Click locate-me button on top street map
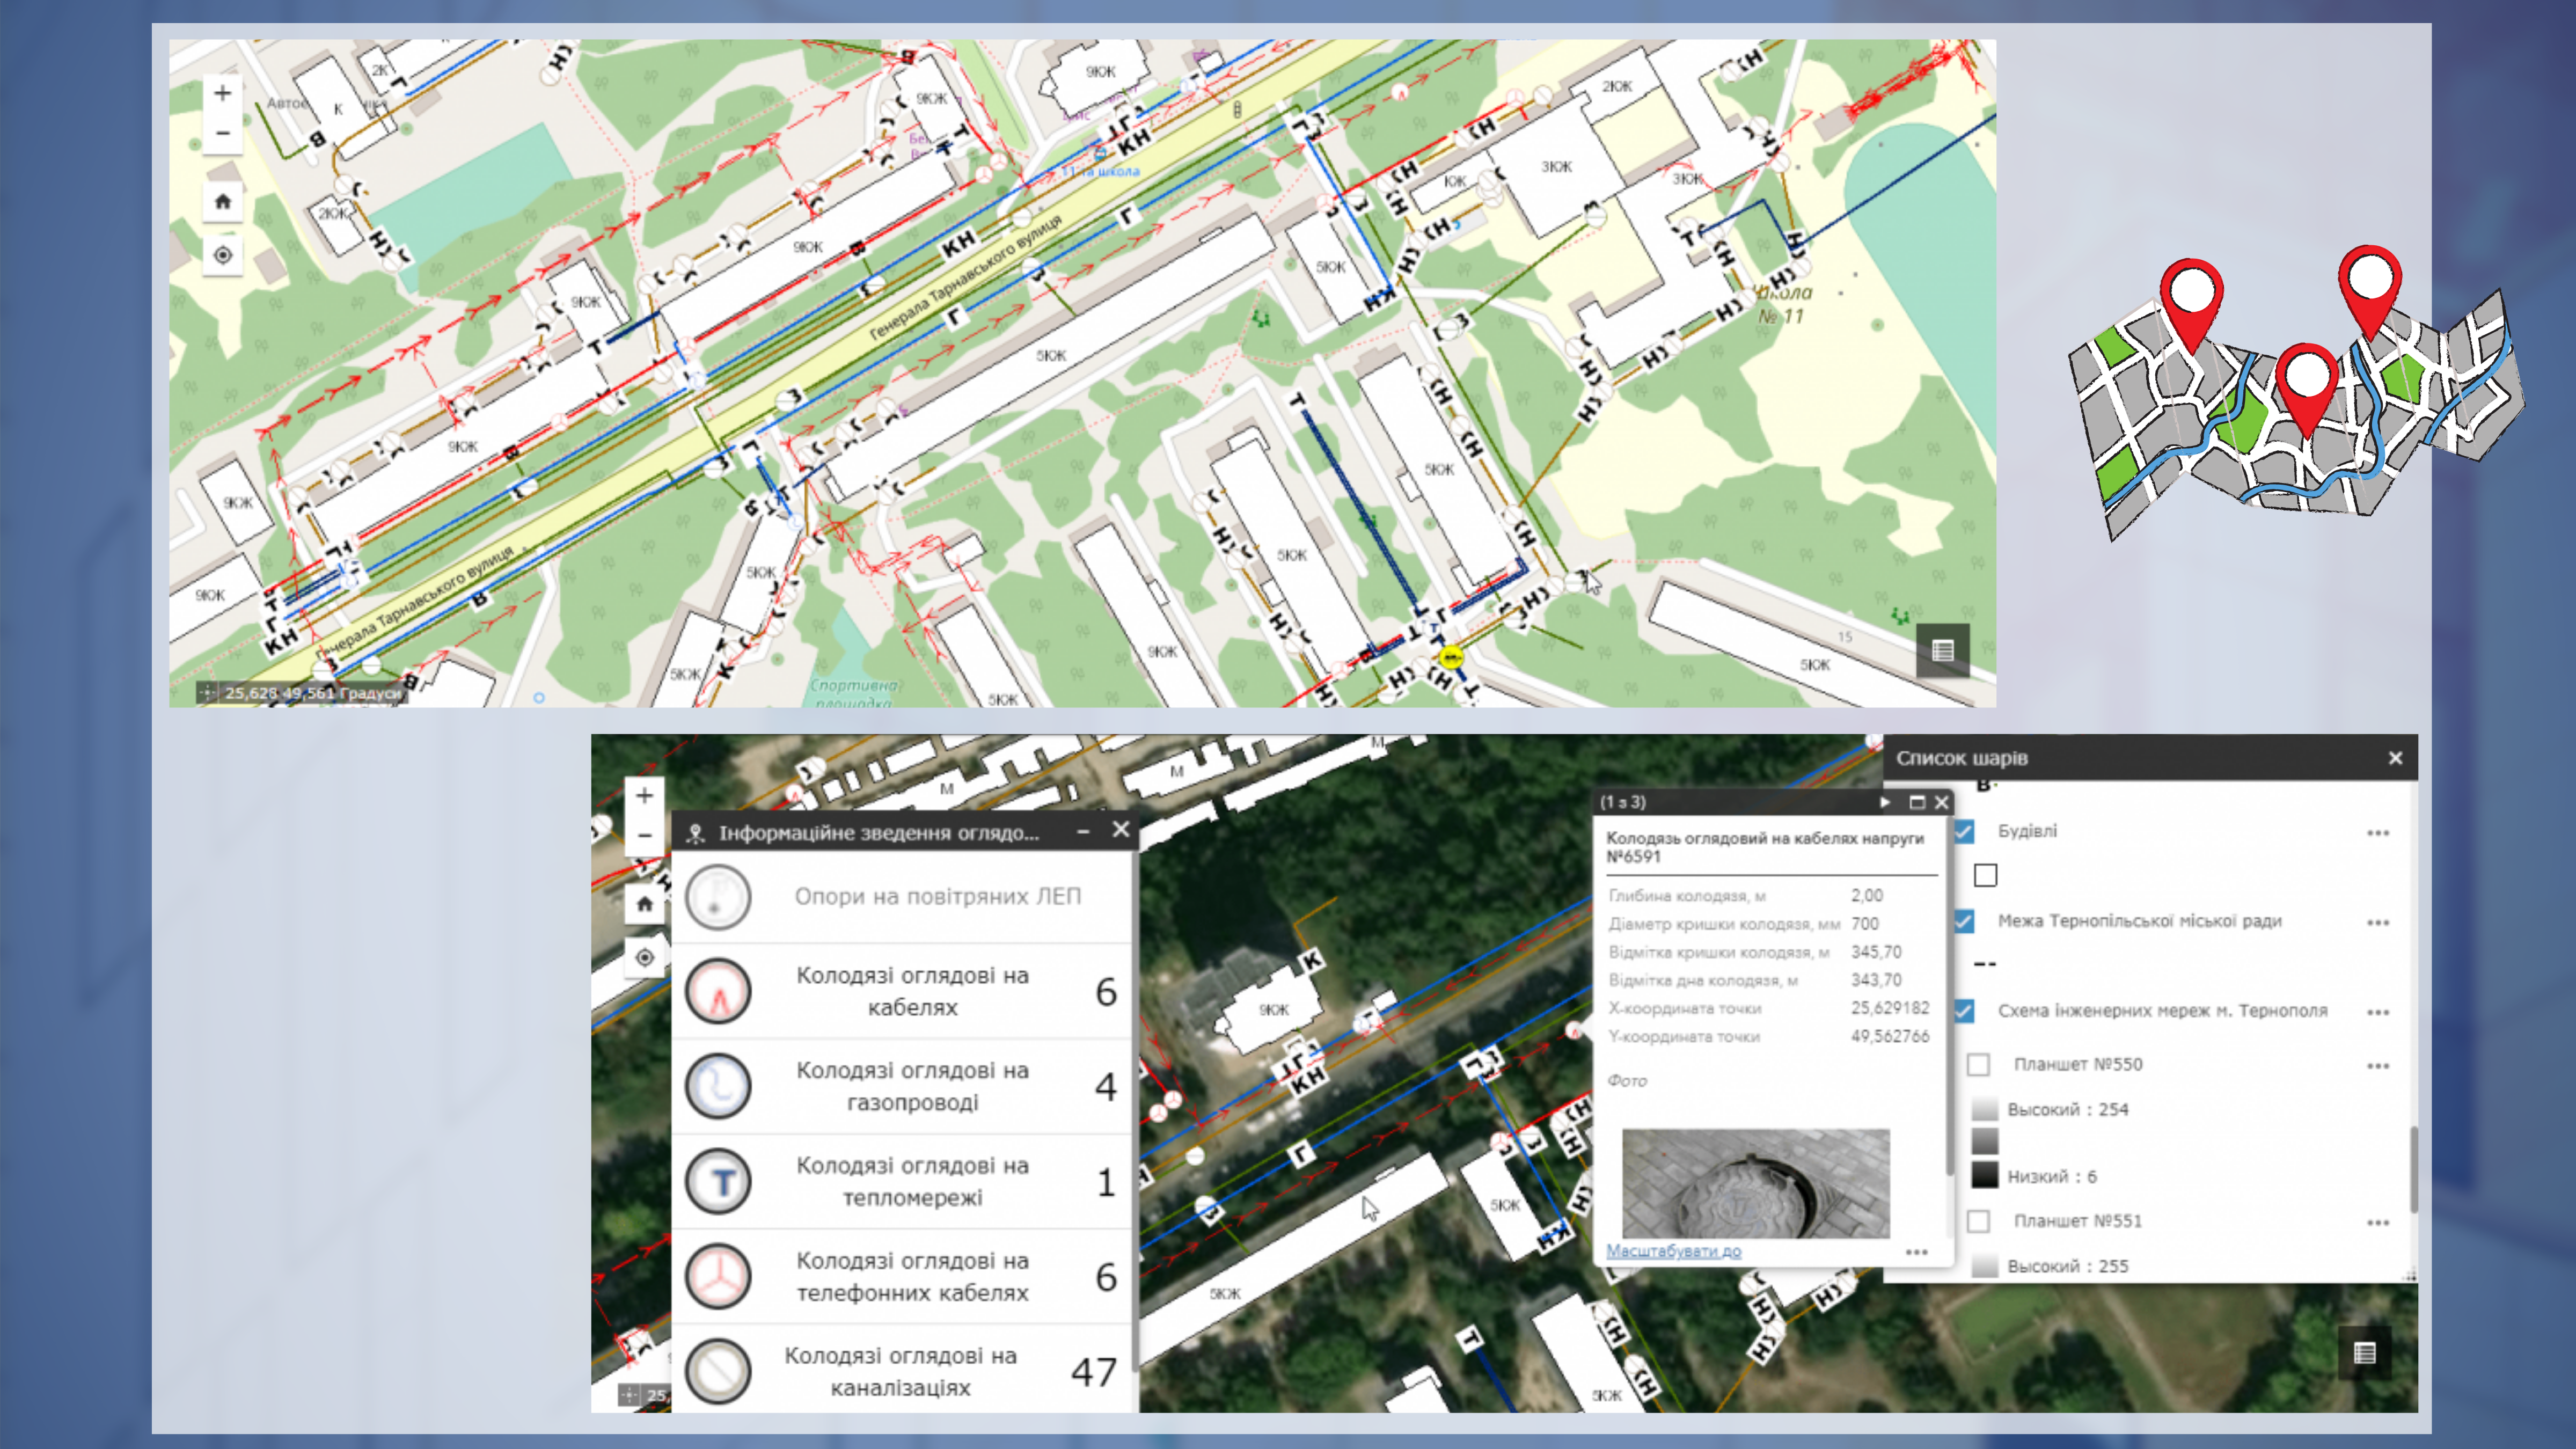 click(223, 255)
